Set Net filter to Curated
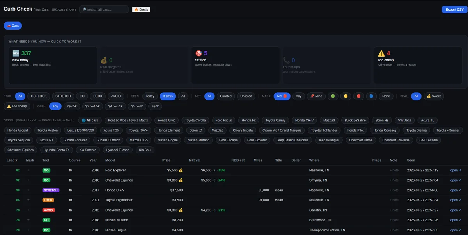This screenshot has width=468, height=235. click(x=226, y=96)
